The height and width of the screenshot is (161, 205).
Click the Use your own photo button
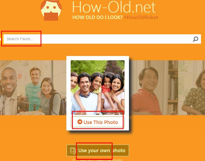coord(98,151)
